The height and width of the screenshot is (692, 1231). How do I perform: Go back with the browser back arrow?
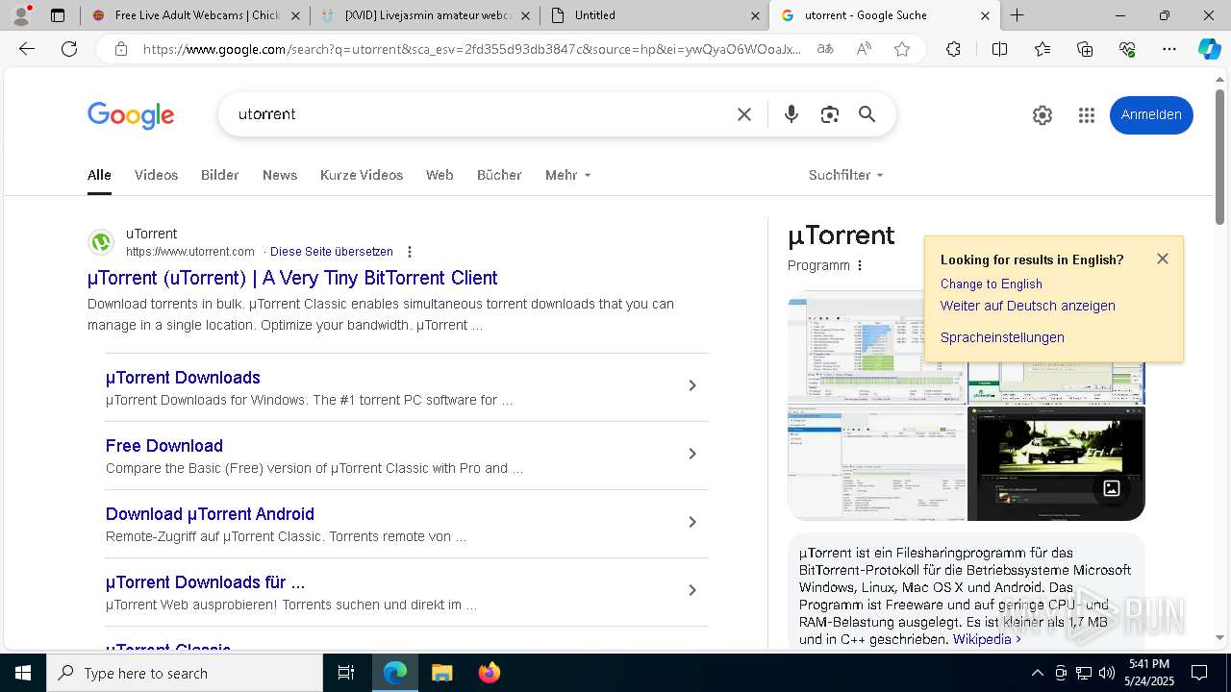(x=27, y=49)
